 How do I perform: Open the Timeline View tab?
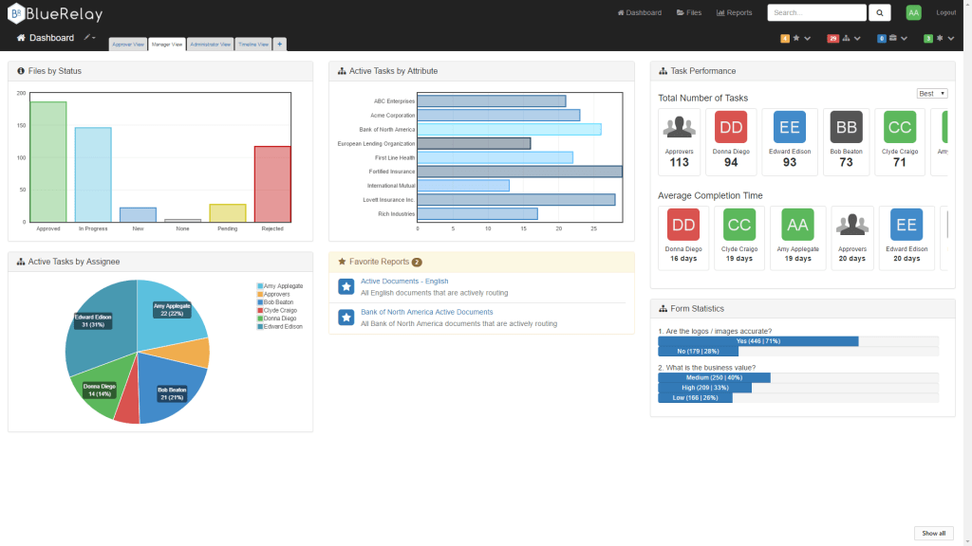(253, 44)
